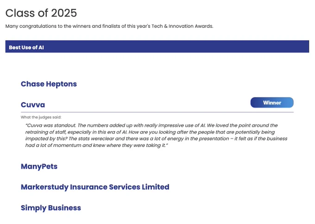Click quote line starting 'retraining of staff'
This screenshot has width=315, height=224.
click(150, 132)
